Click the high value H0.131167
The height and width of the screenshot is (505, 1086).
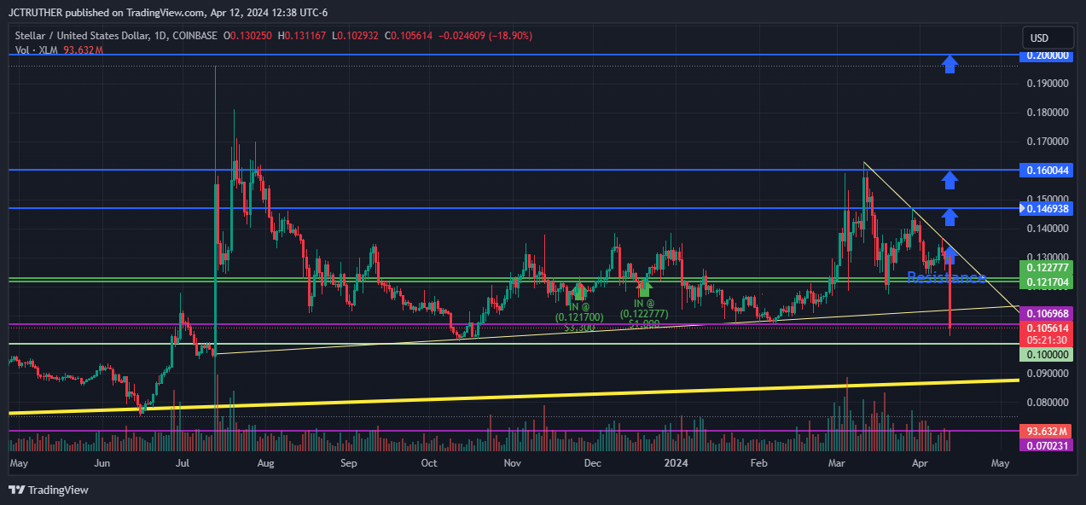click(302, 37)
